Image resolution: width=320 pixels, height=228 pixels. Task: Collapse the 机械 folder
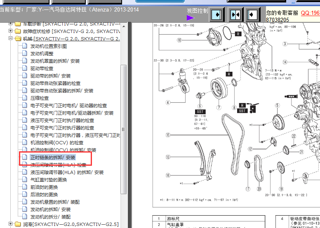pyautogui.click(x=10, y=38)
